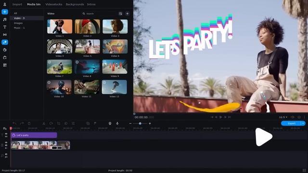Record voiceover with microphone icon
The width and height of the screenshot is (308, 173).
click(117, 124)
